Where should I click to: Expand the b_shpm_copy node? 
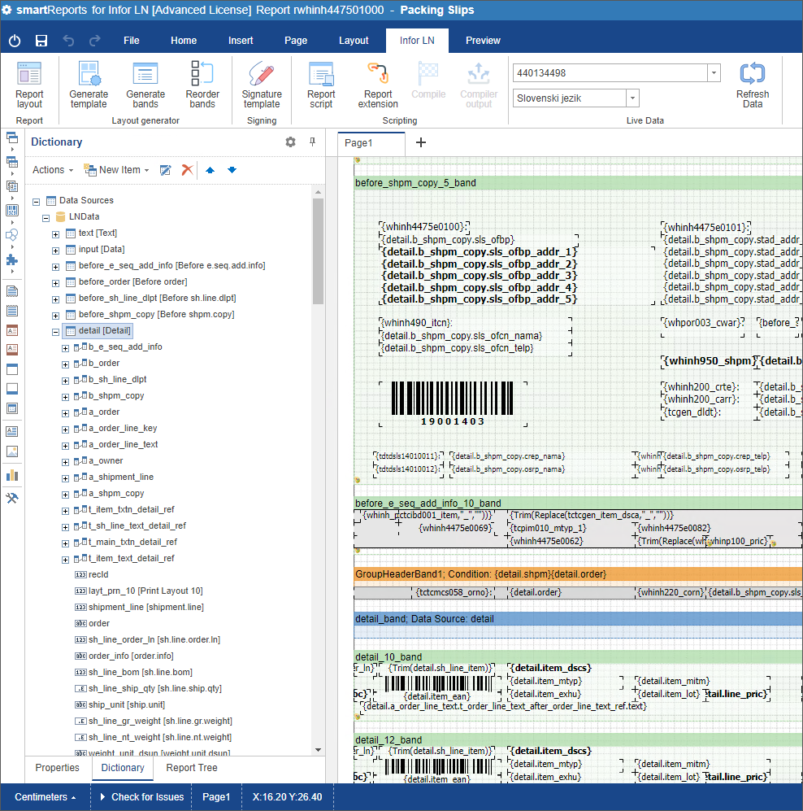point(66,397)
